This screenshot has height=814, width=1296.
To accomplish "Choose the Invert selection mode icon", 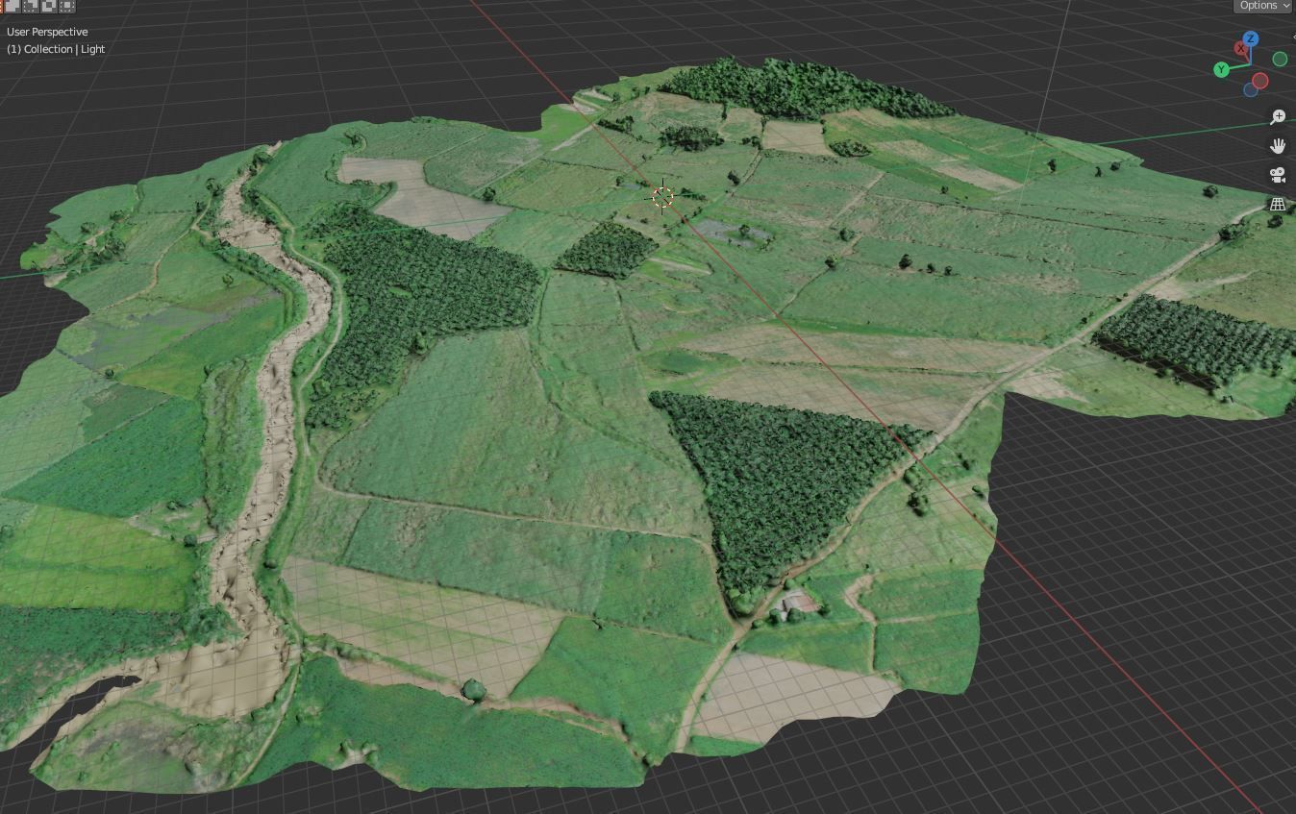I will click(49, 5).
